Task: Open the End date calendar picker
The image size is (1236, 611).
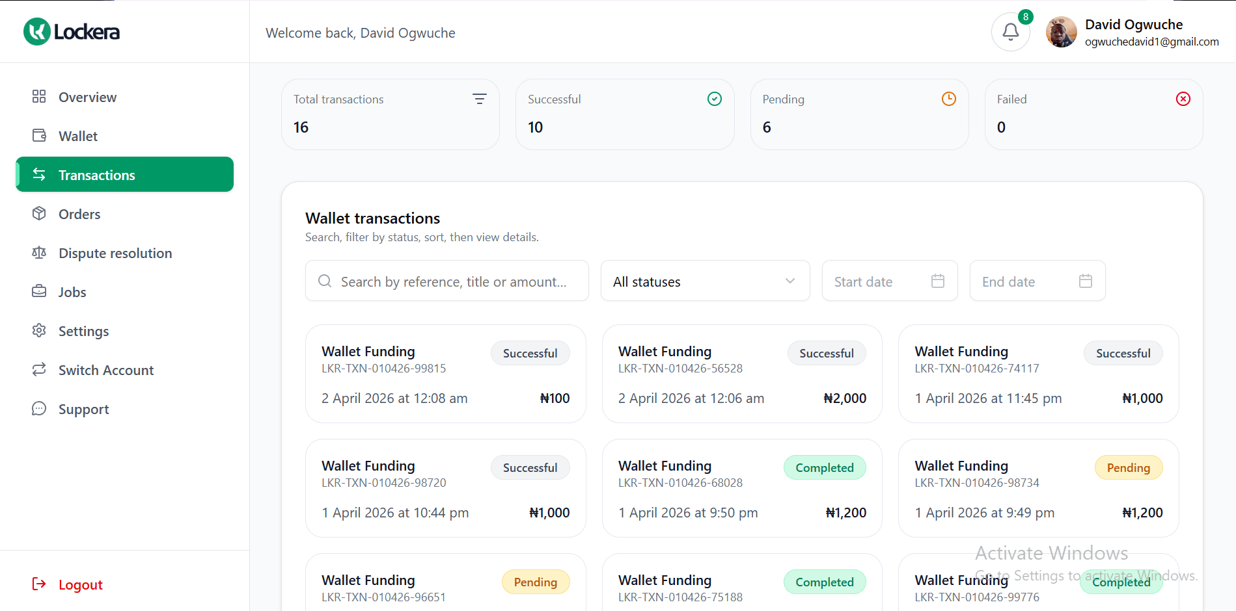Action: [1085, 281]
